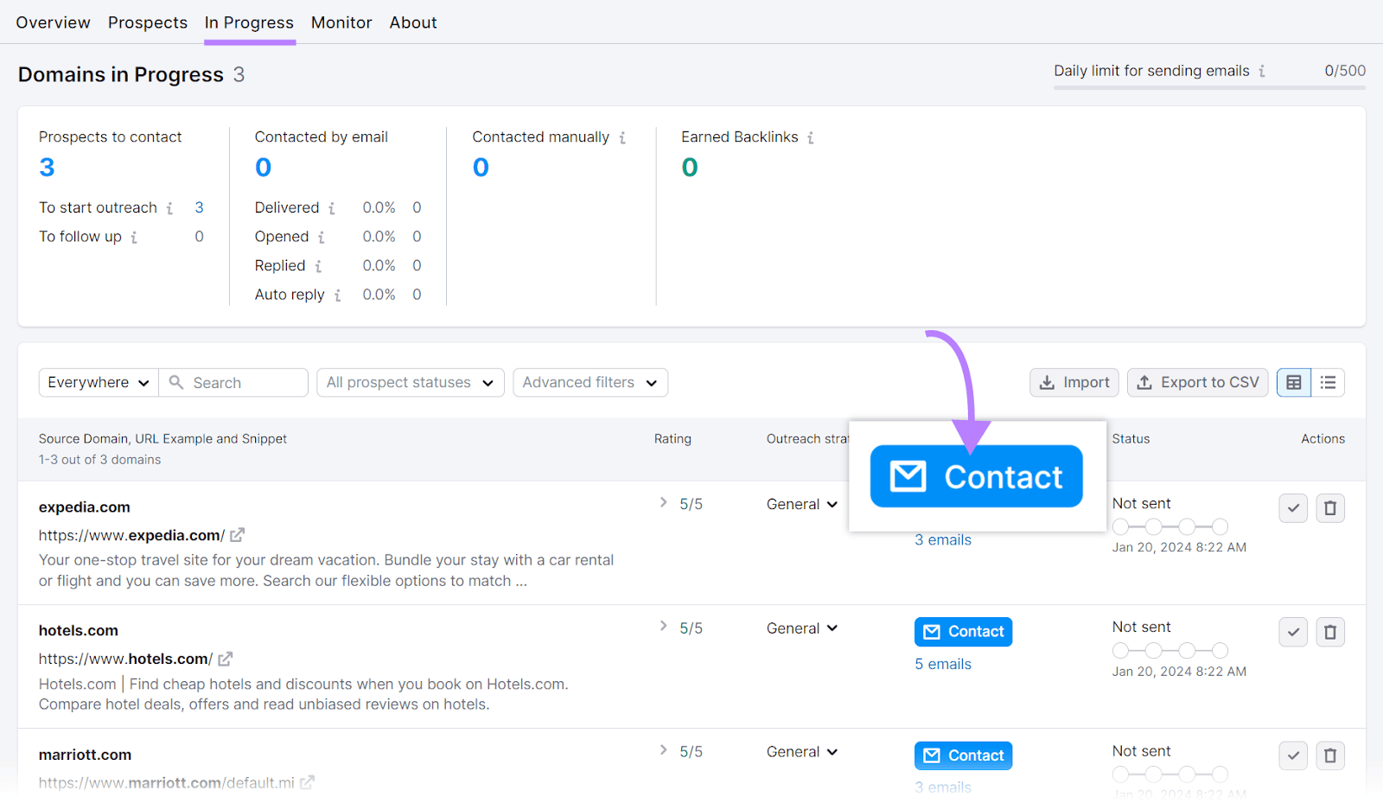Switch to list view using the list icon
1383x803 pixels.
point(1329,382)
